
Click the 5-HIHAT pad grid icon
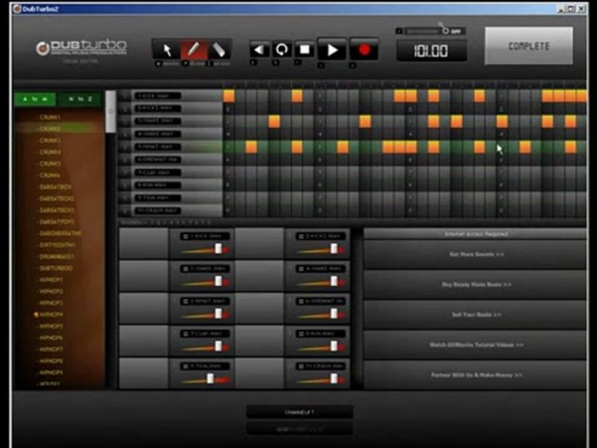(x=185, y=301)
